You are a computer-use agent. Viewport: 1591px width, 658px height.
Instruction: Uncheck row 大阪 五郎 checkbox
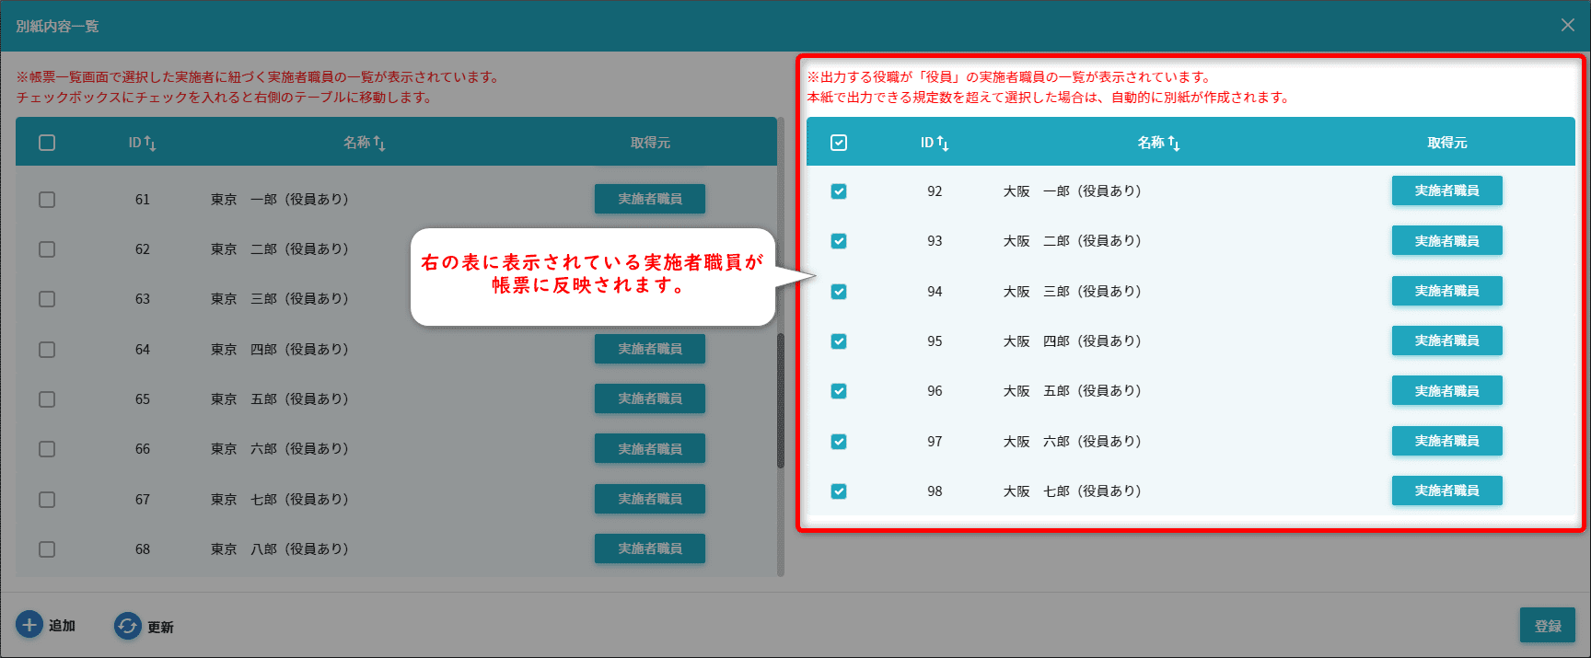tap(839, 391)
